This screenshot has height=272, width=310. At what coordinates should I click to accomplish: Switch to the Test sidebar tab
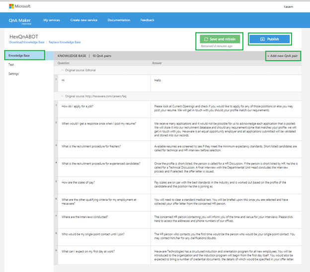[11, 65]
